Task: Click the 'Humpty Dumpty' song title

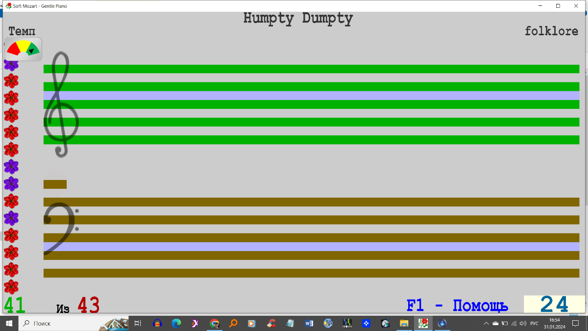Action: (298, 19)
